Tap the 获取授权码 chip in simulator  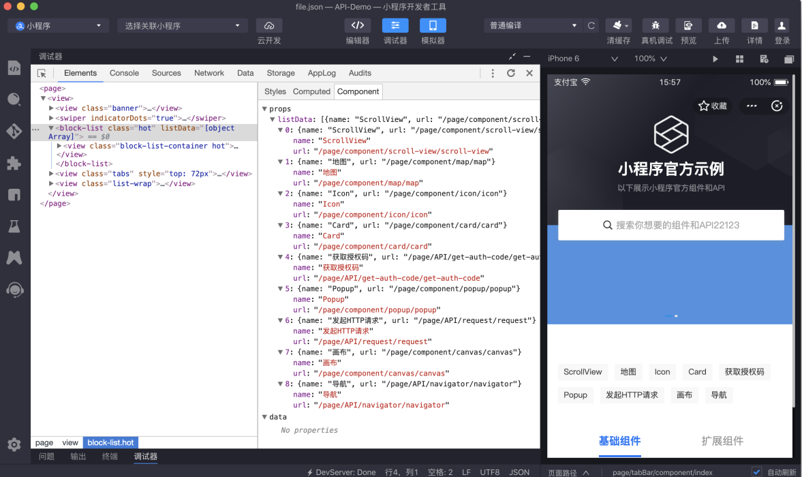pyautogui.click(x=744, y=371)
